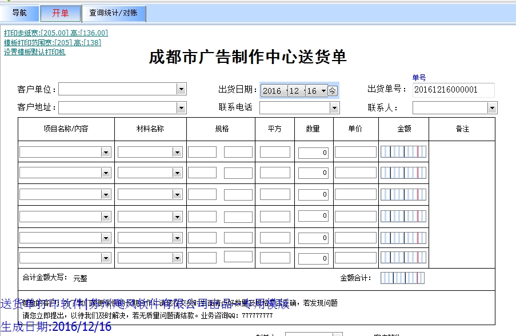The image size is (516, 336).
Task: Click the 模板打印范围宽 link
Action: tap(53, 42)
